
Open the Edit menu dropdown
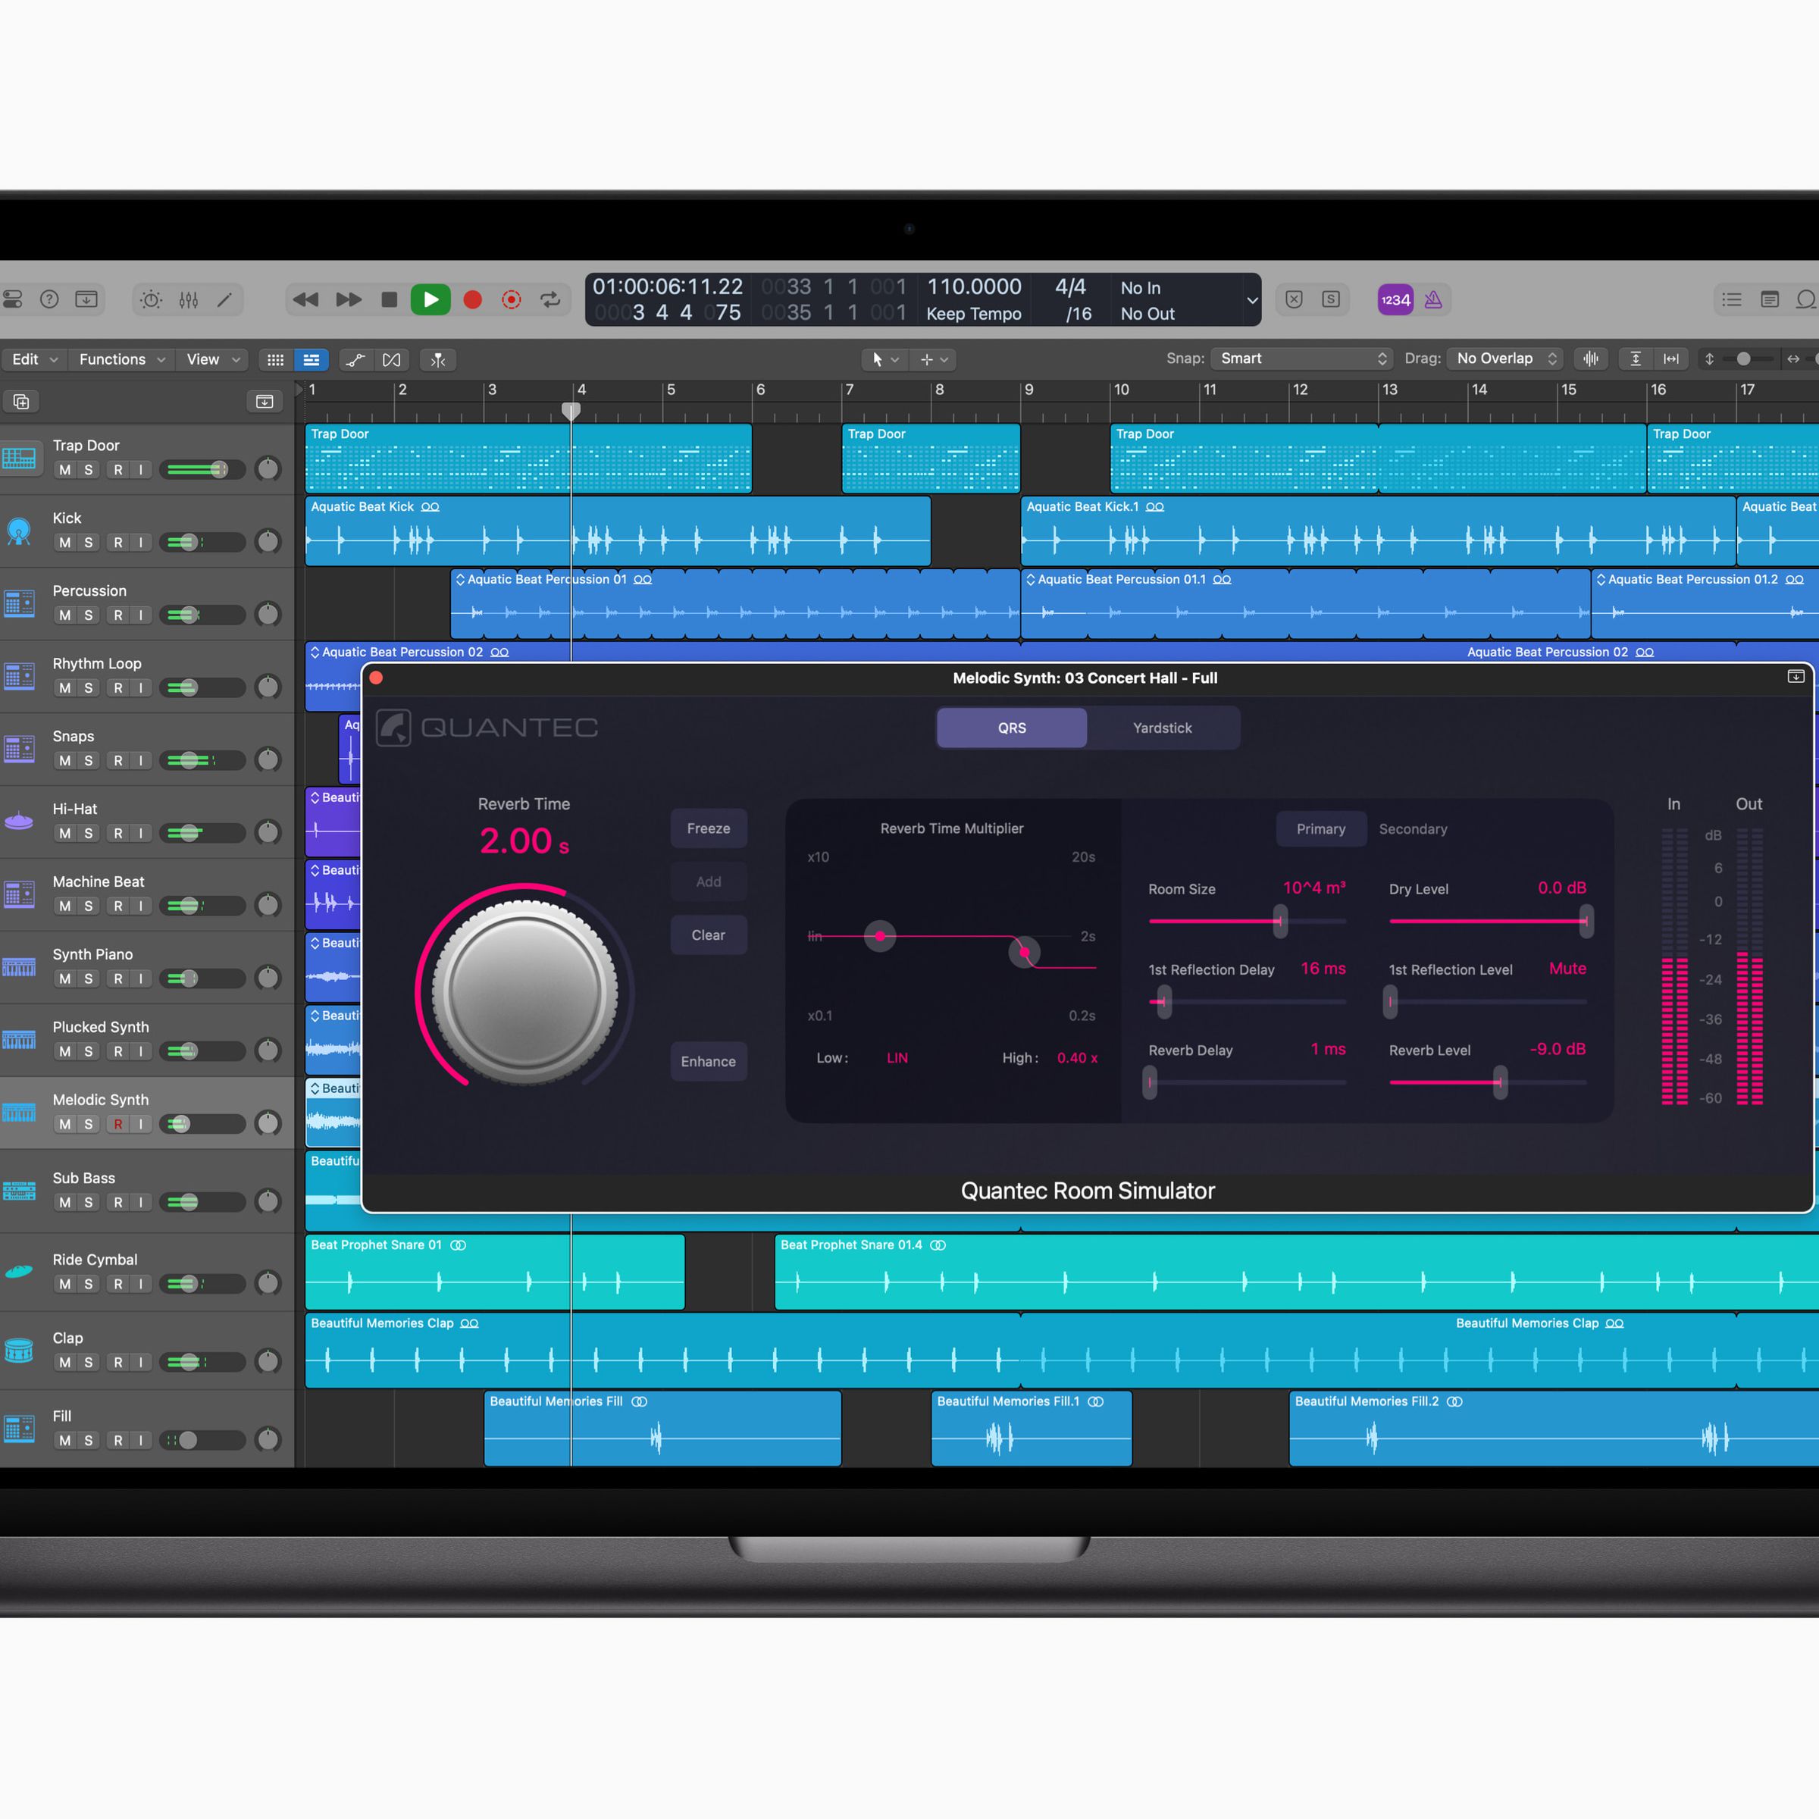34,360
